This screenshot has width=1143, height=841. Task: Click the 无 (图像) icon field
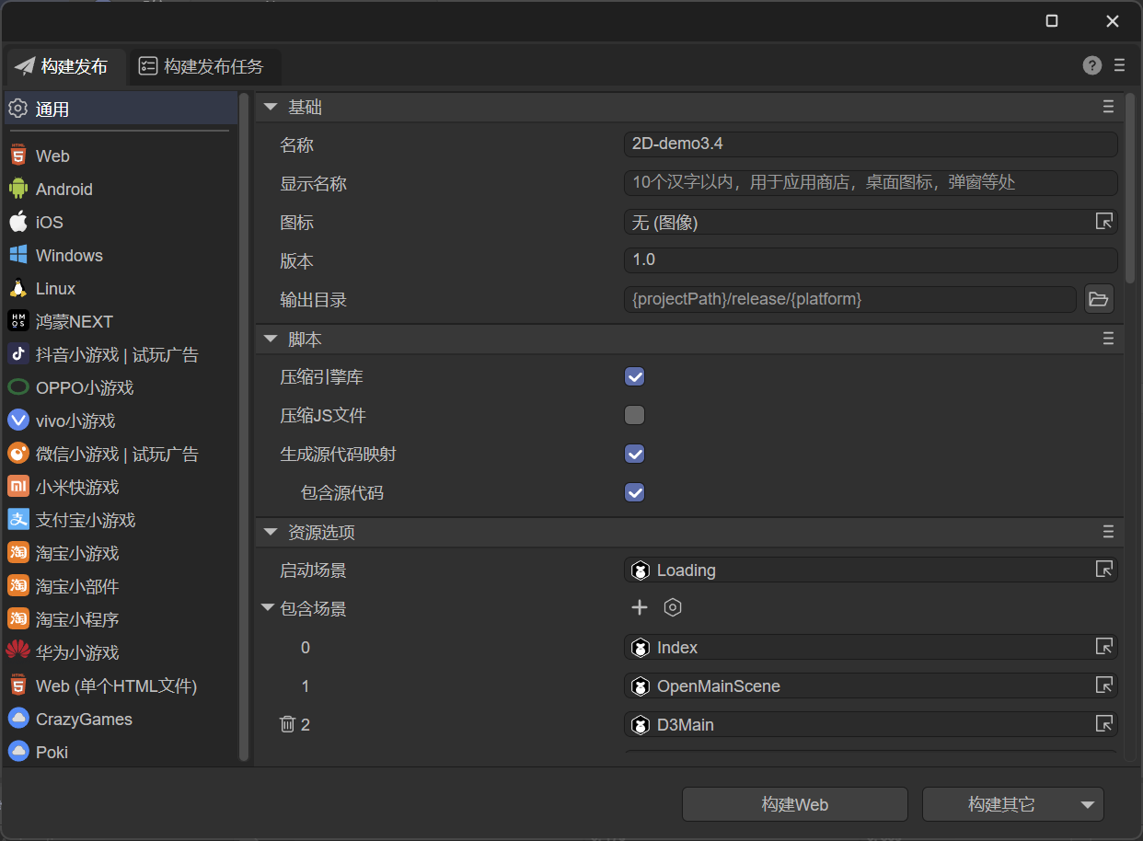tap(871, 222)
